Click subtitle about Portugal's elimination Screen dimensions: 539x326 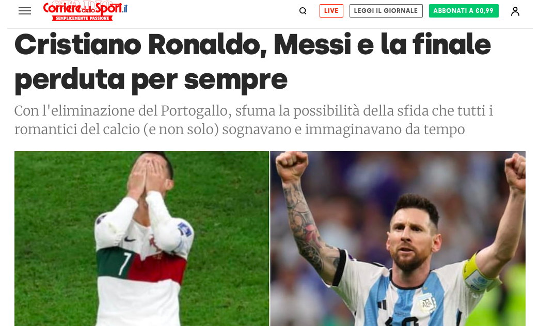point(253,120)
